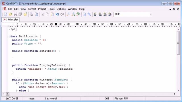This screenshot has width=182, height=102.
Task: Click the 'SetType' function name
Action: tap(45, 51)
